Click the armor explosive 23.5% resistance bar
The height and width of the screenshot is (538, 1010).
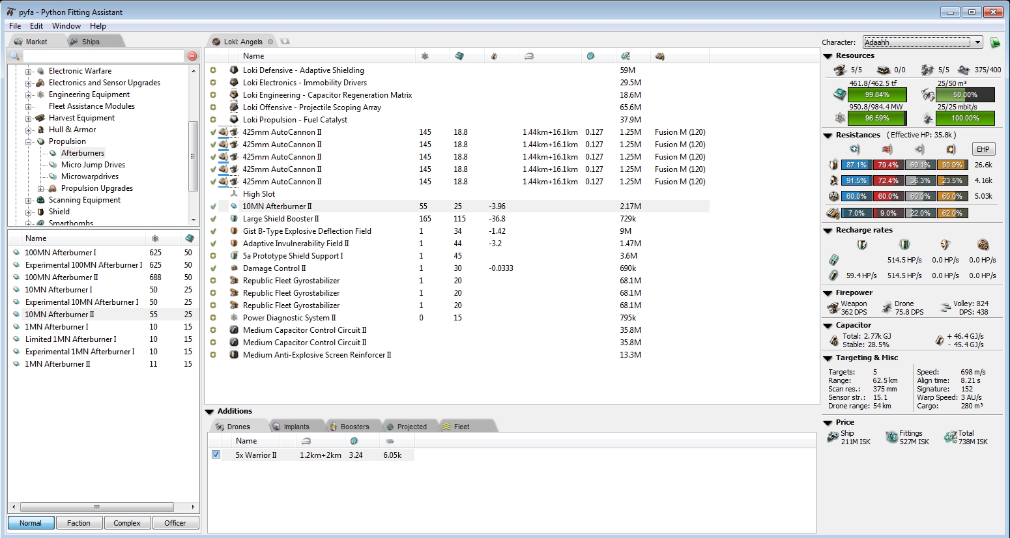point(952,180)
